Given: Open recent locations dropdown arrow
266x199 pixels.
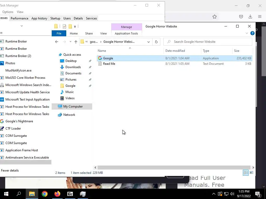Looking at the screenshot, I should coord(70,42).
